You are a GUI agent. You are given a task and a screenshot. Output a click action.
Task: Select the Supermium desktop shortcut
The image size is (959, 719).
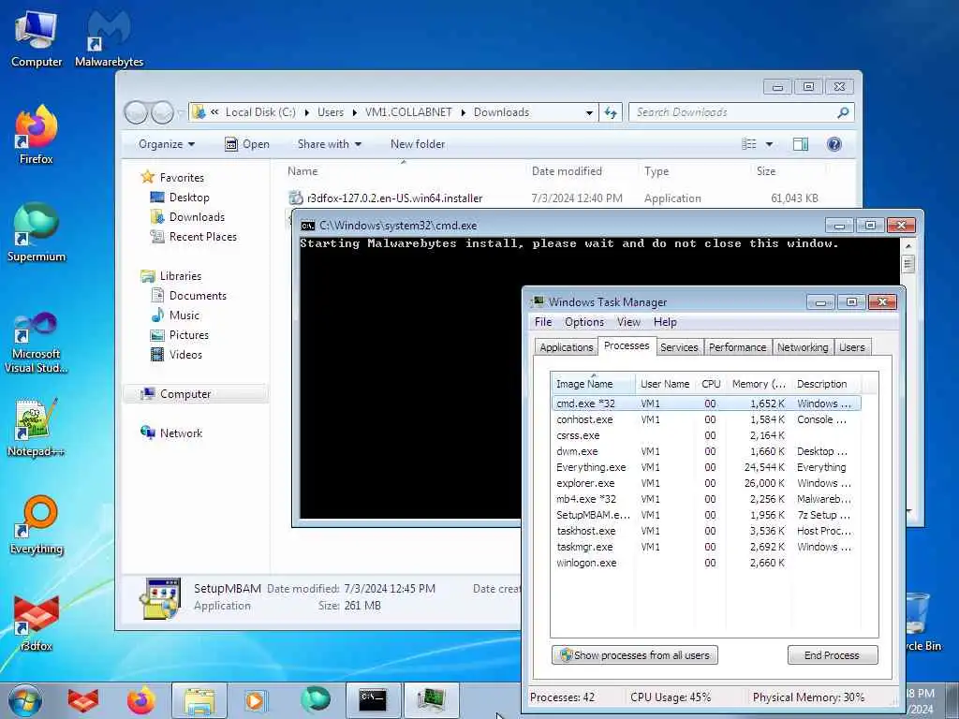point(37,232)
